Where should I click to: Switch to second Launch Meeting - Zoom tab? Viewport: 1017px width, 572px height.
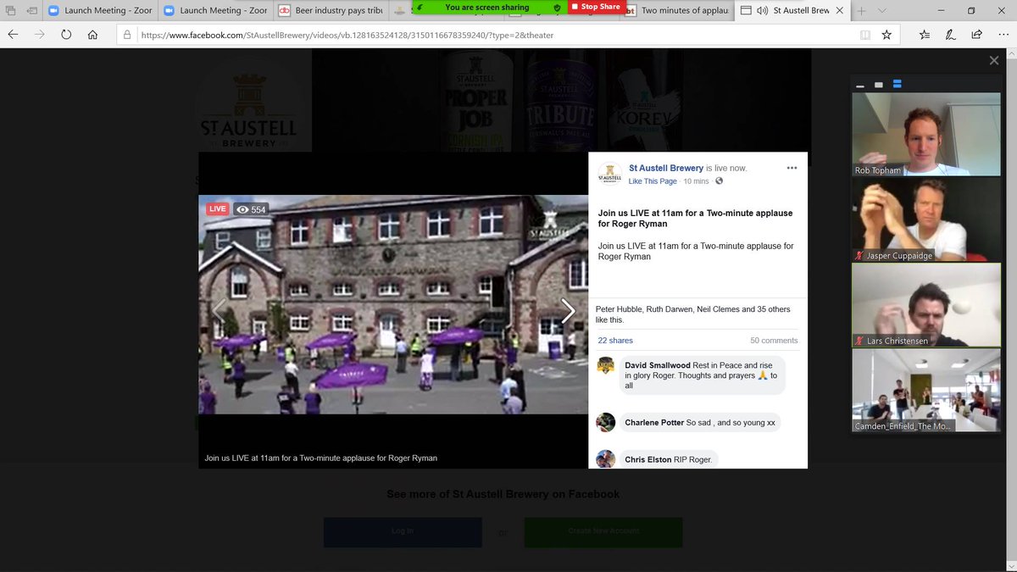tap(215, 10)
